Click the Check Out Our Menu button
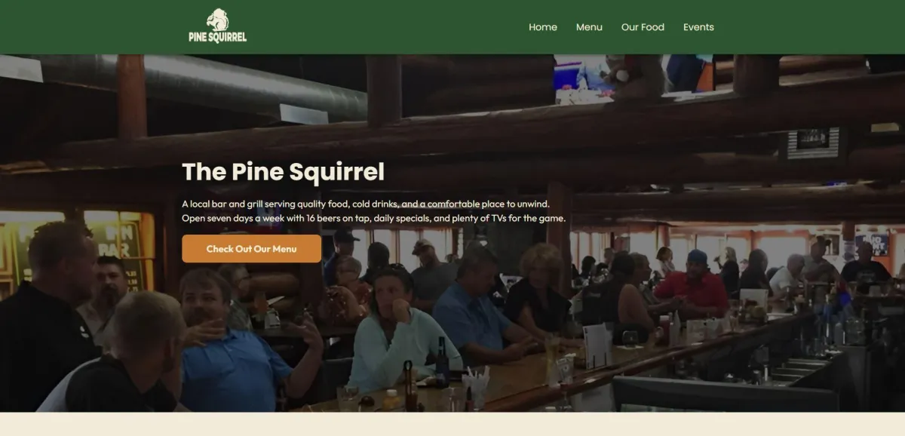The height and width of the screenshot is (436, 905). point(251,249)
